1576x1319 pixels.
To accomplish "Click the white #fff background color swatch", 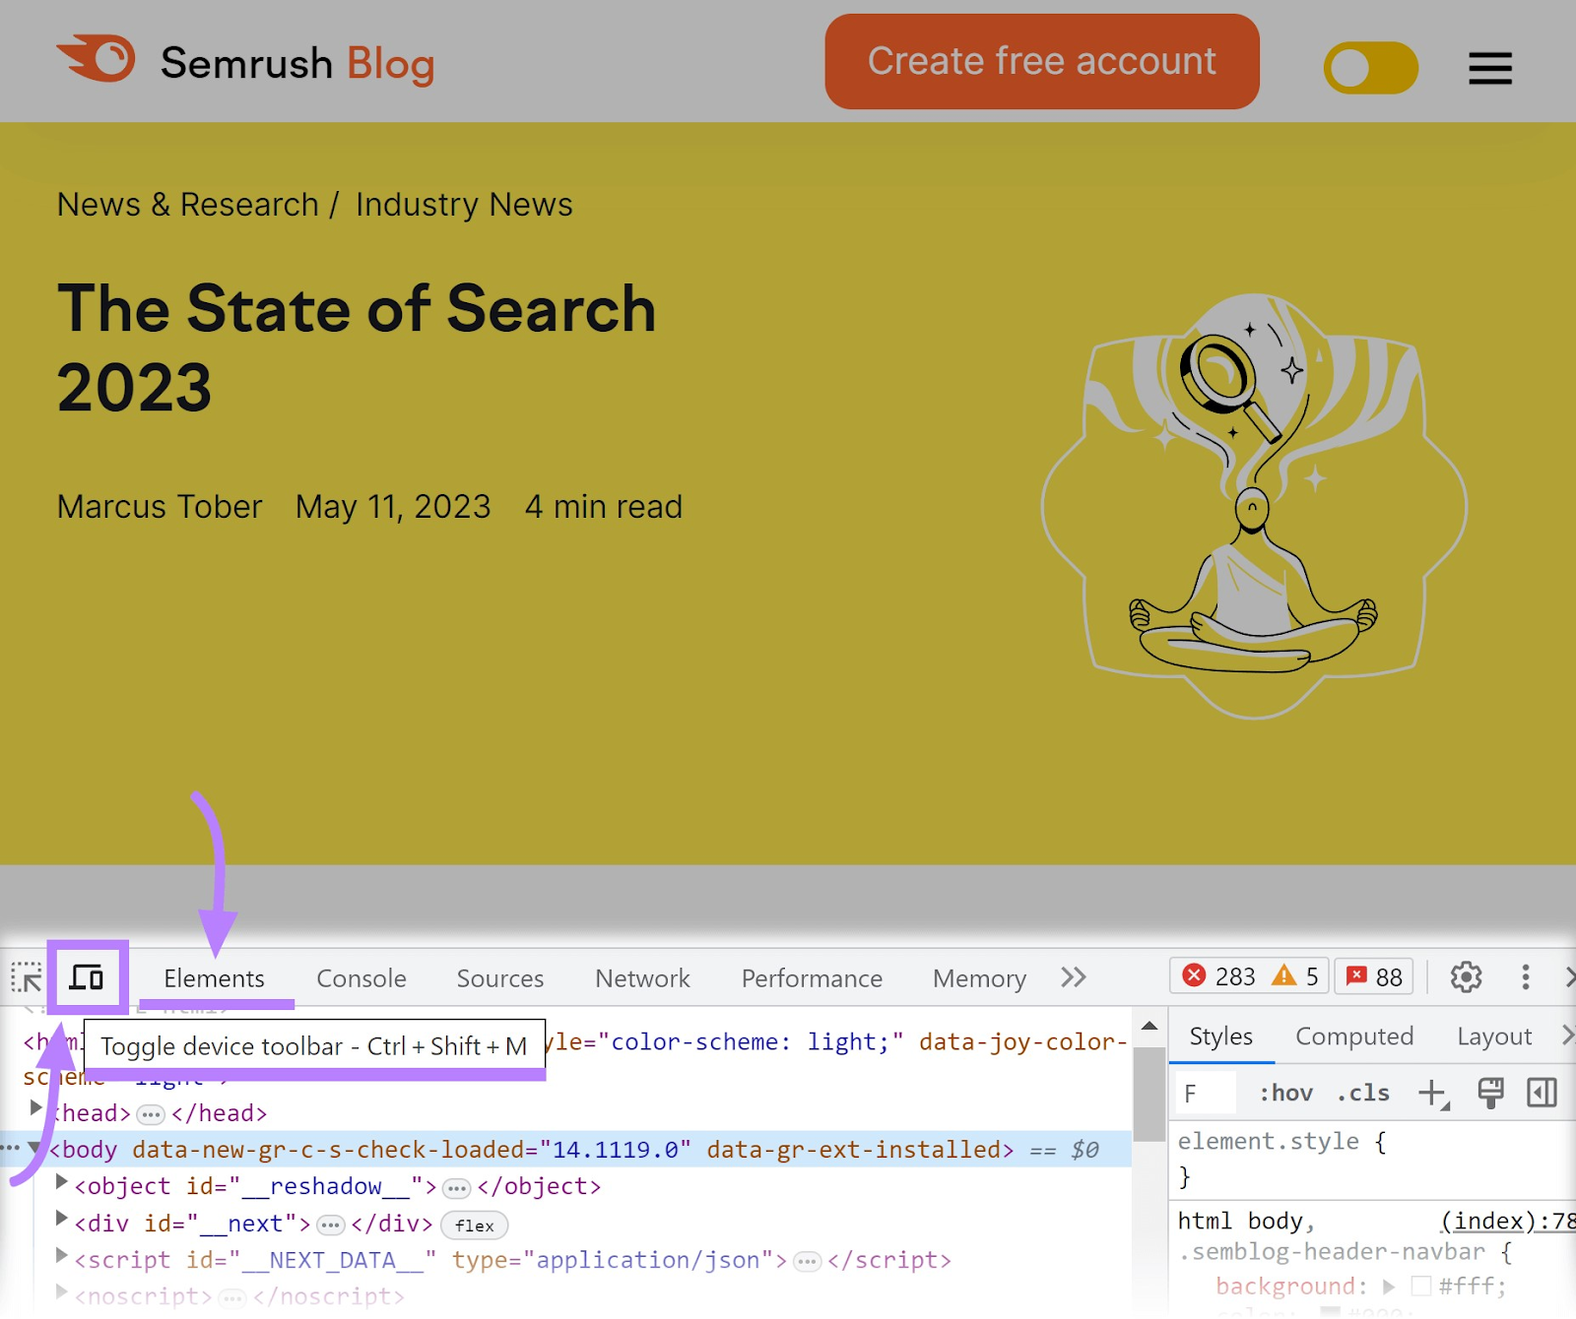I will pyautogui.click(x=1421, y=1286).
